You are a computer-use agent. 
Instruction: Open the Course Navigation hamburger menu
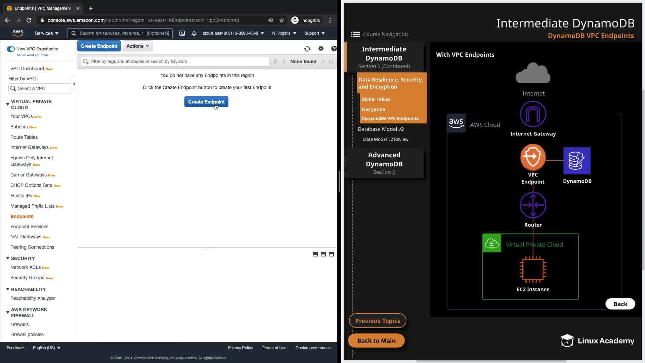pos(355,34)
